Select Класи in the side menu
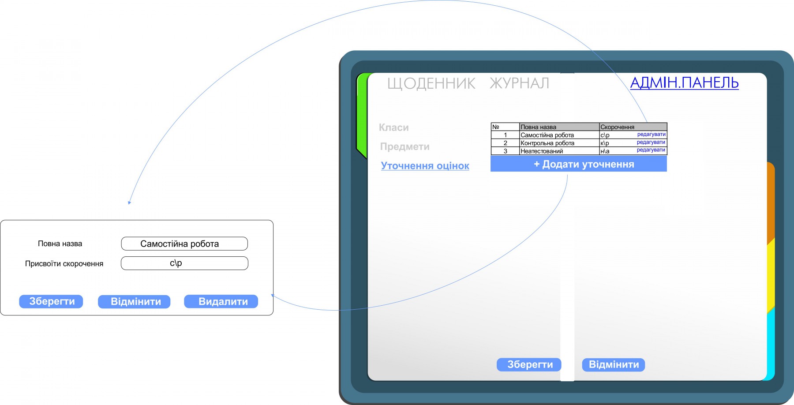This screenshot has height=405, width=794. point(393,127)
